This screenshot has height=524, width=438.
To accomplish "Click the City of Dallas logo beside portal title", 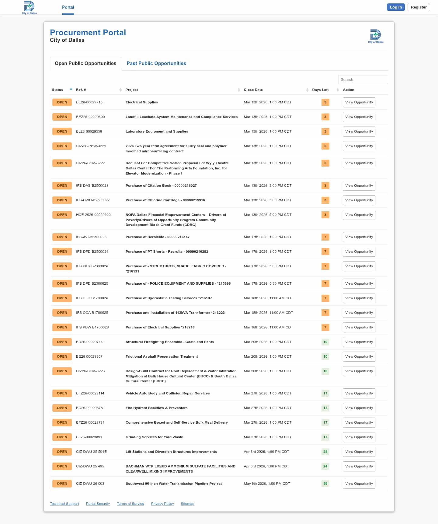I will (375, 36).
